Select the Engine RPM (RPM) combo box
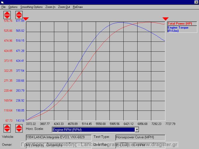The height and width of the screenshot is (149, 199). (93, 130)
